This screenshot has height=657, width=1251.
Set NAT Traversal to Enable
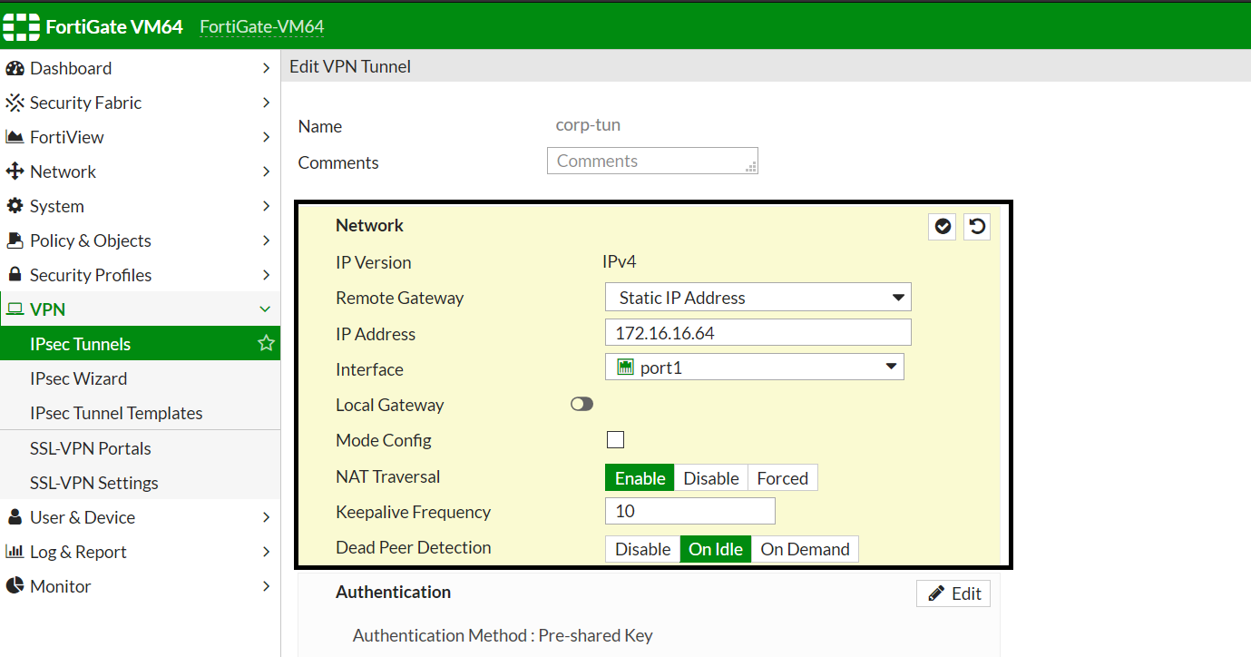click(x=640, y=478)
